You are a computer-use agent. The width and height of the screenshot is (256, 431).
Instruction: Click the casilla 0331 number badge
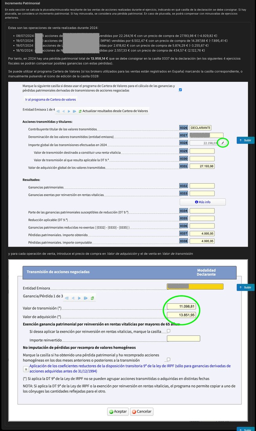(183, 166)
